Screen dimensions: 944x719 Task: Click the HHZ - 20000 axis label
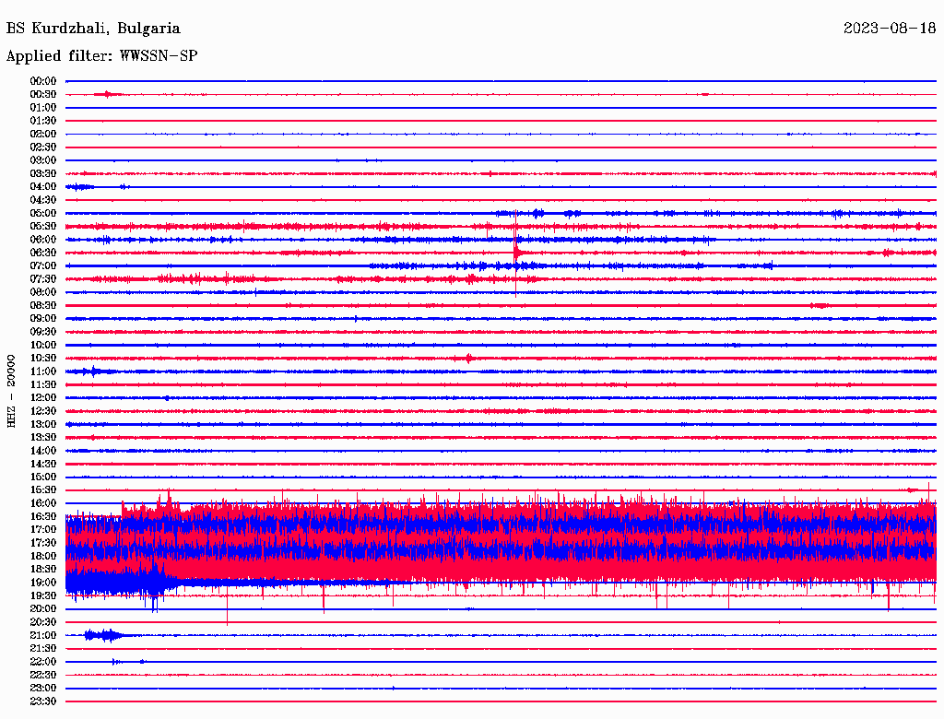click(x=11, y=391)
